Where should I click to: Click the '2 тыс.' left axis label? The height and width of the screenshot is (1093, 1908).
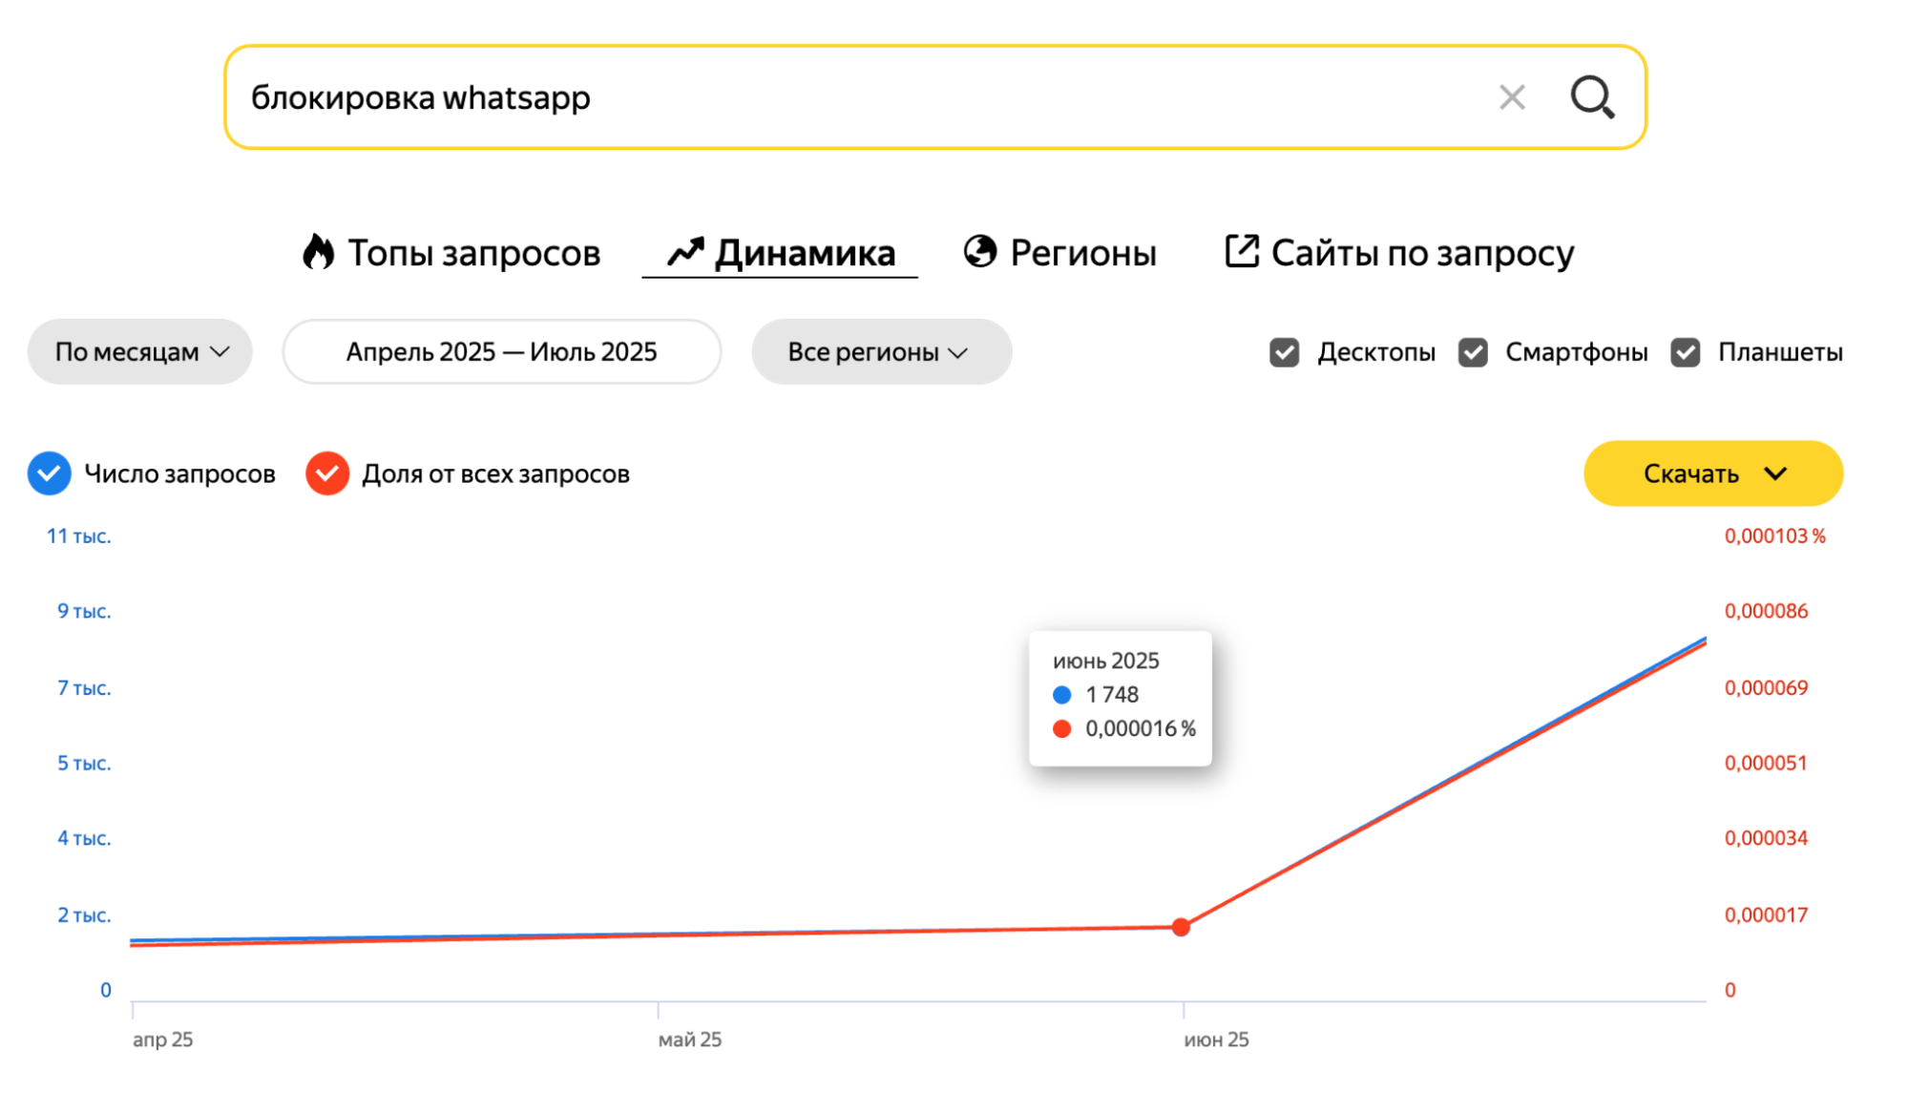pyautogui.click(x=84, y=915)
